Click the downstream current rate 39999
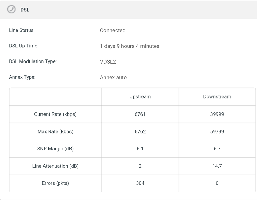Image resolution: width=257 pixels, height=204 pixels. (x=217, y=114)
